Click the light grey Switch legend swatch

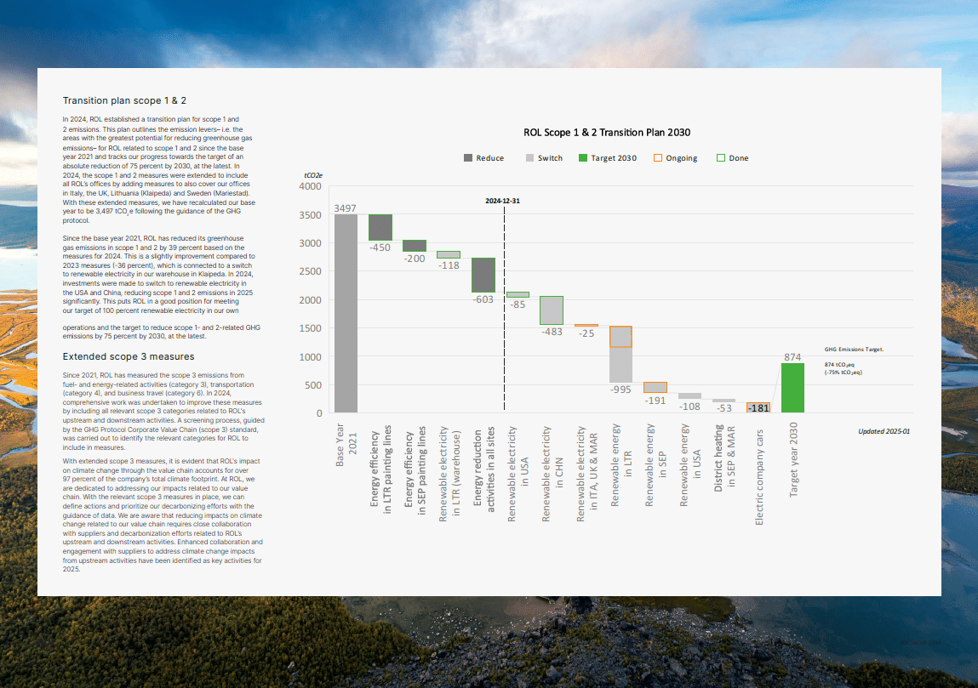pyautogui.click(x=529, y=158)
